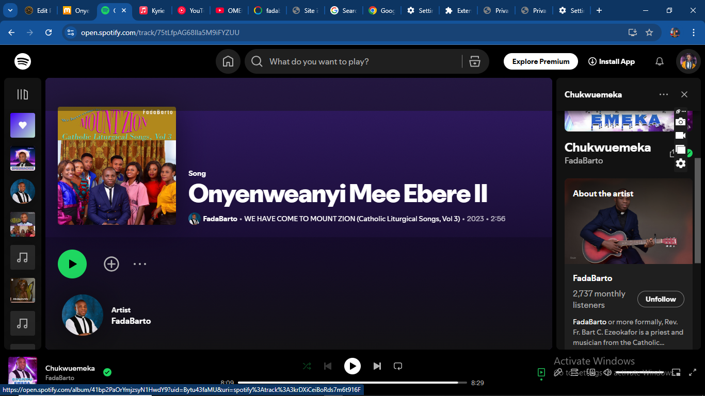
Task: Open Connect to a device icon
Action: pos(591,372)
